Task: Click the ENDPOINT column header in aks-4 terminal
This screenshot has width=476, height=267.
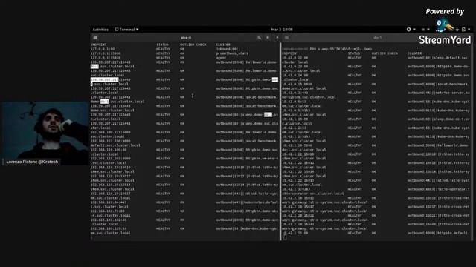Action: pyautogui.click(x=99, y=44)
